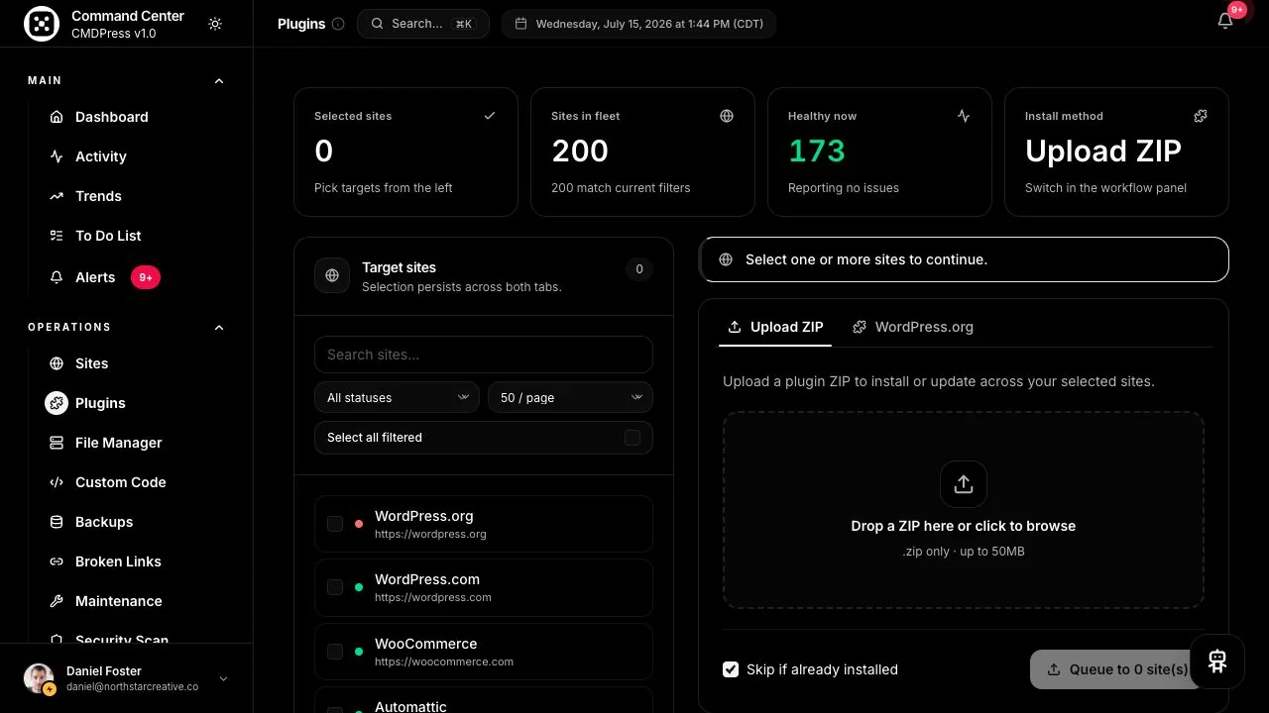Open the Search command bar
This screenshot has height=713, width=1269.
423,24
